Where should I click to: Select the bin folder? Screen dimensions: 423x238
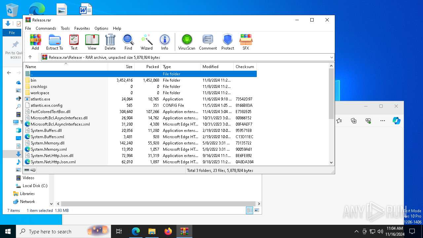coord(140,80)
